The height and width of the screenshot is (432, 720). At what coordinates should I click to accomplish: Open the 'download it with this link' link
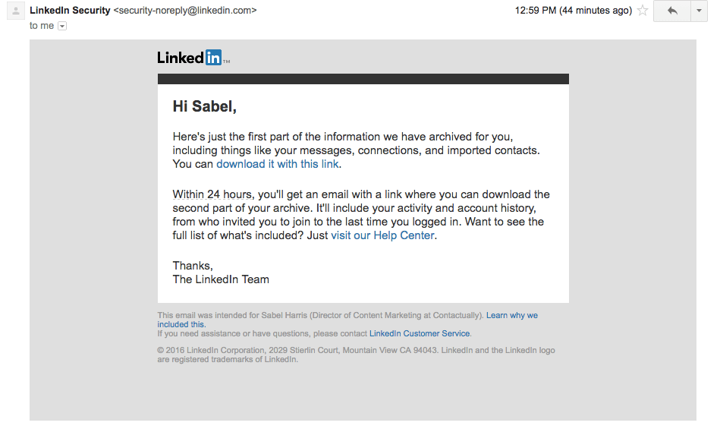coord(278,164)
